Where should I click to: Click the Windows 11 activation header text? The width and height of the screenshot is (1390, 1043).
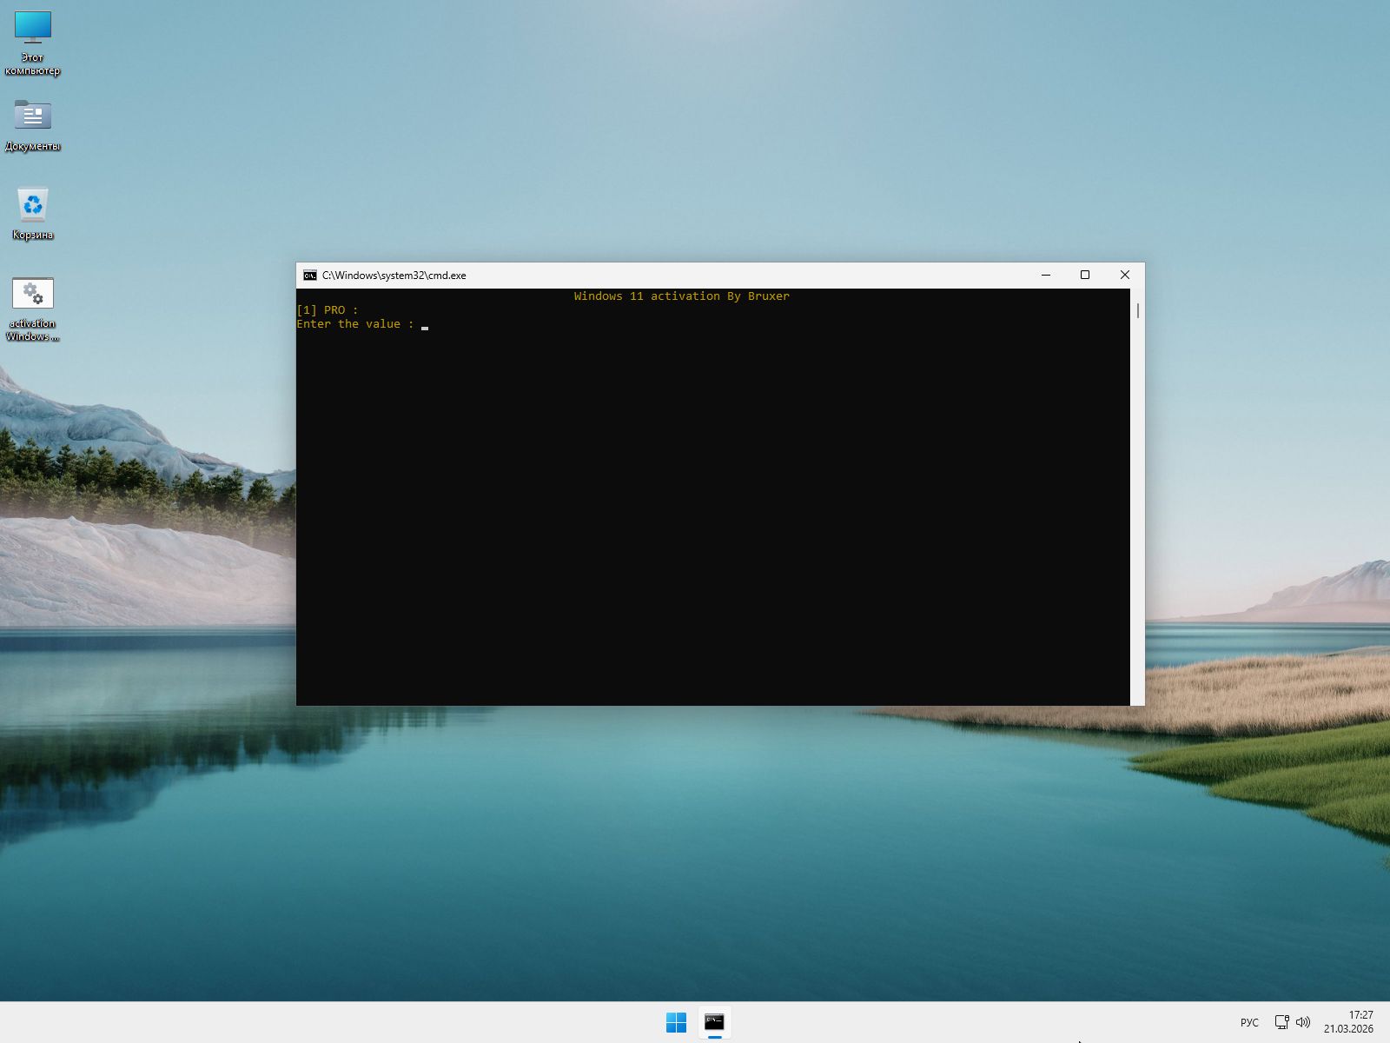coord(681,296)
